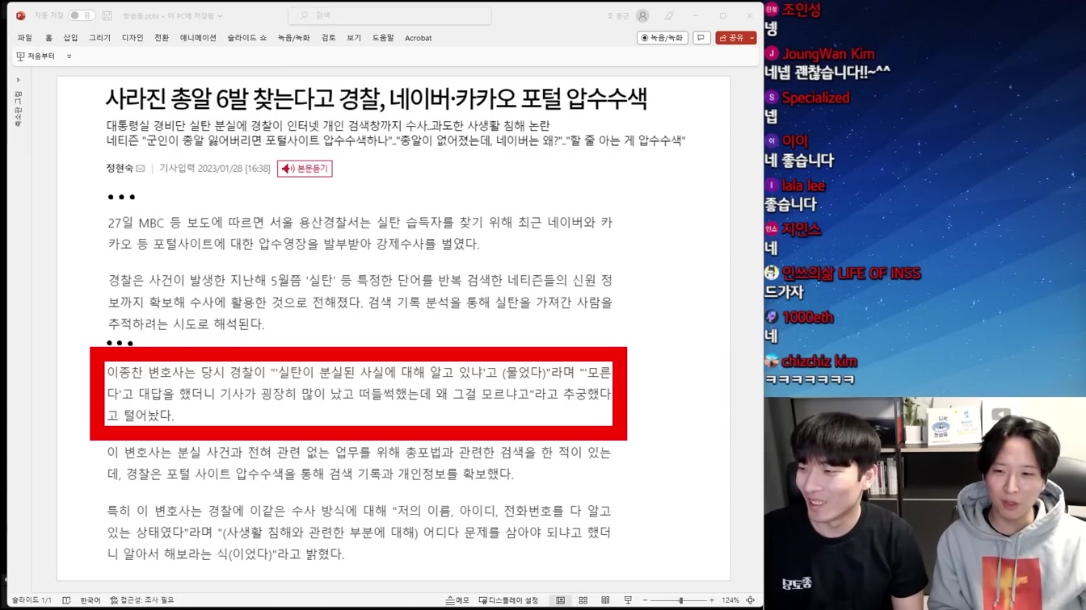This screenshot has height=610, width=1086.
Task: Switch to the 전환 tab
Action: [162, 38]
